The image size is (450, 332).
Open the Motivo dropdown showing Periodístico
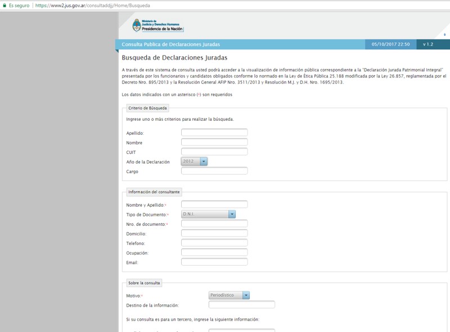tap(229, 295)
